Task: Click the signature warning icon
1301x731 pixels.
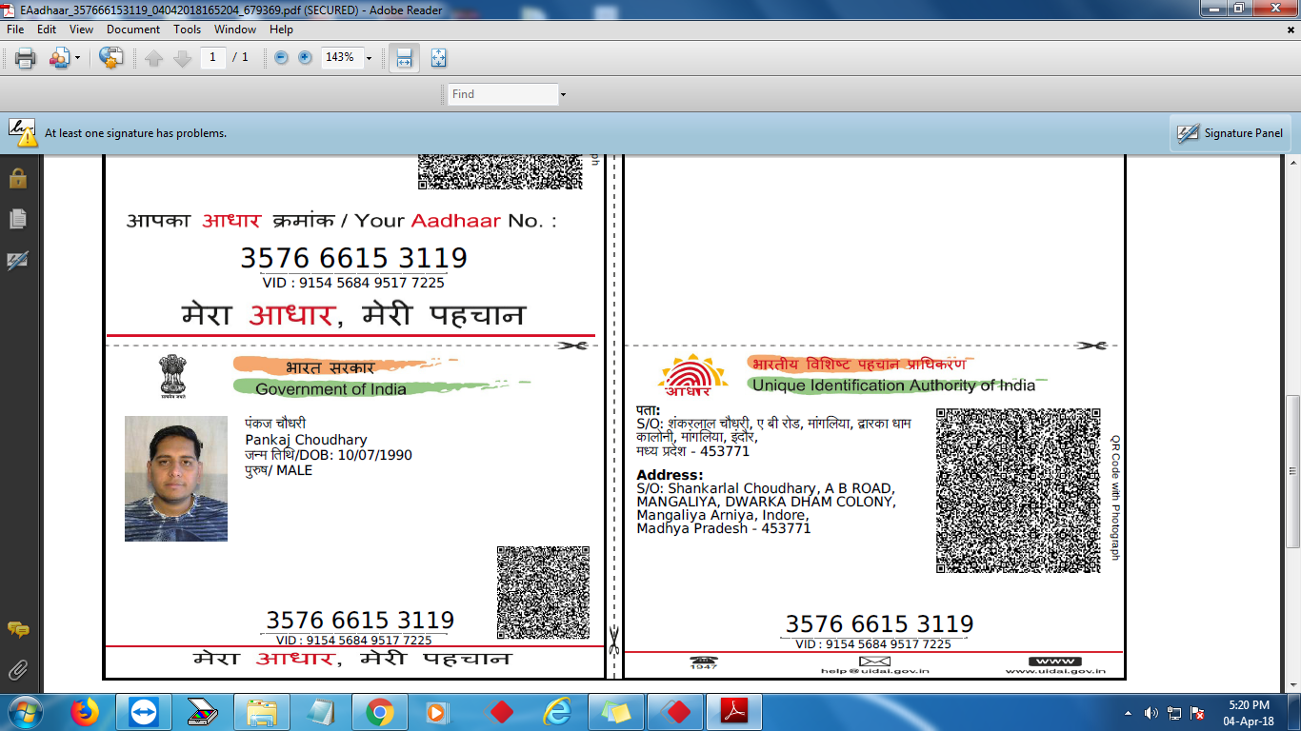Action: [23, 132]
